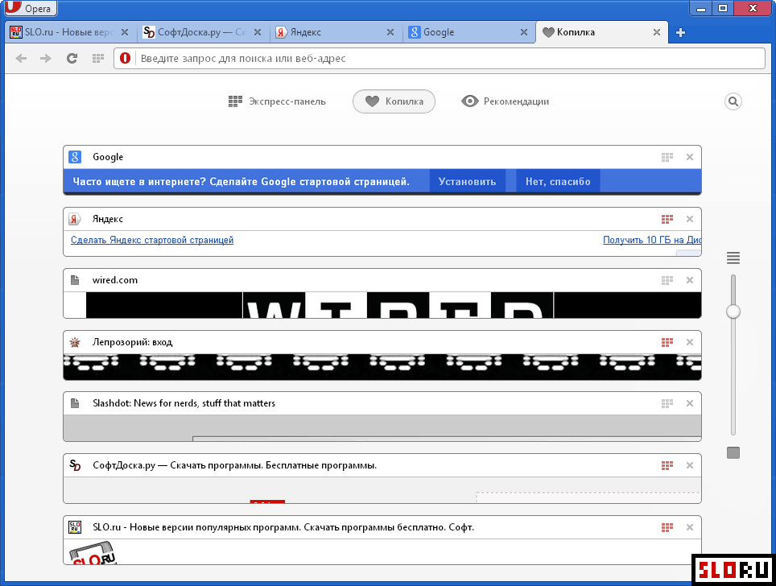This screenshot has height=586, width=776.
Task: Go forward with the forward arrow
Action: [46, 59]
